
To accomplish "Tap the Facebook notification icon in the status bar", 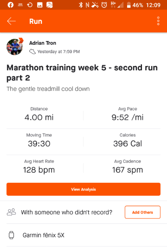I will (11, 5).
